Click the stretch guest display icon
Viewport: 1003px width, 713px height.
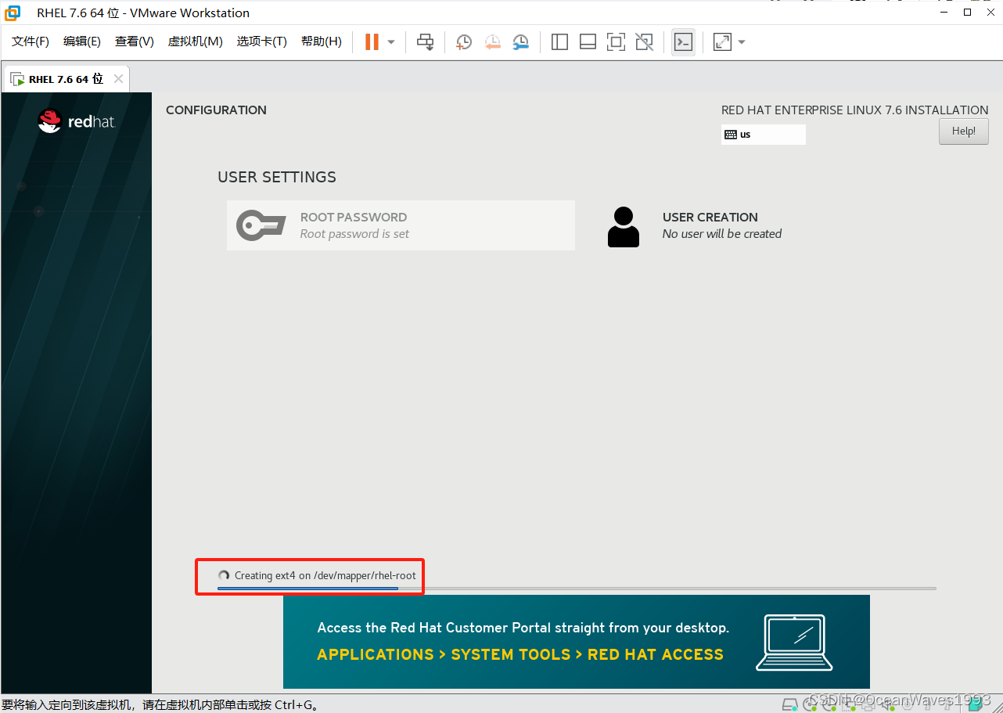point(722,42)
